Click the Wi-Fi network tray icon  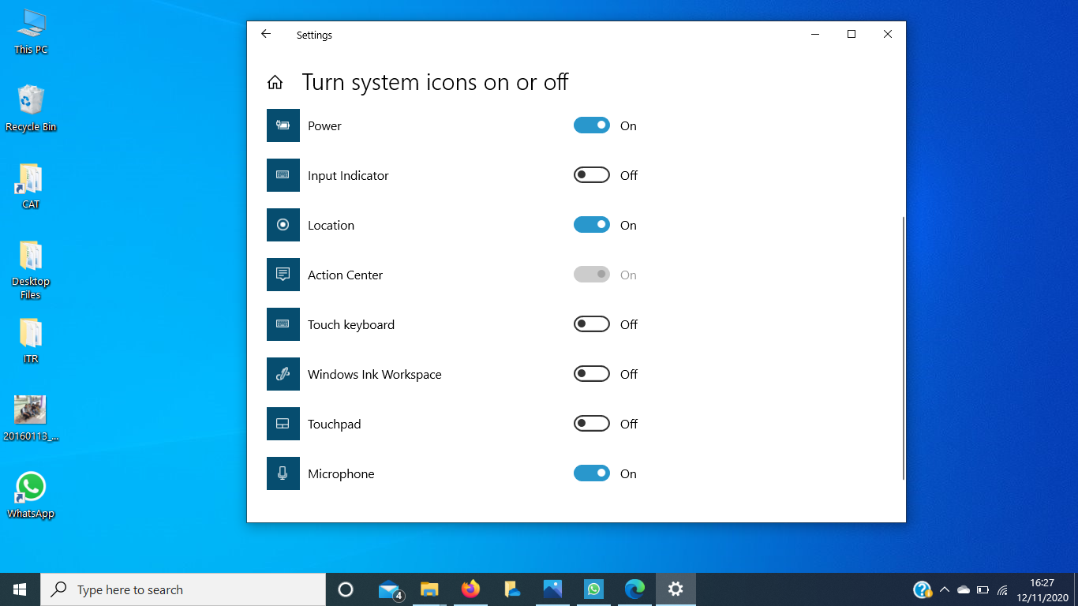(x=1002, y=589)
